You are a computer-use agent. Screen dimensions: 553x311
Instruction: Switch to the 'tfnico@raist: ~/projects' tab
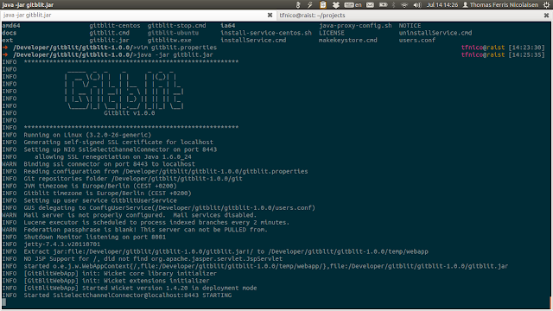coord(414,16)
